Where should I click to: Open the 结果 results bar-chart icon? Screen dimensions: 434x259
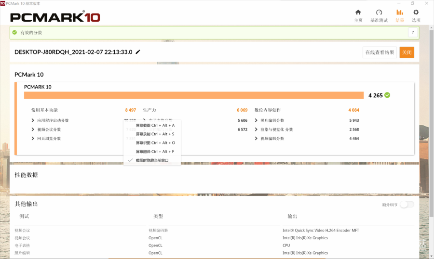point(400,12)
